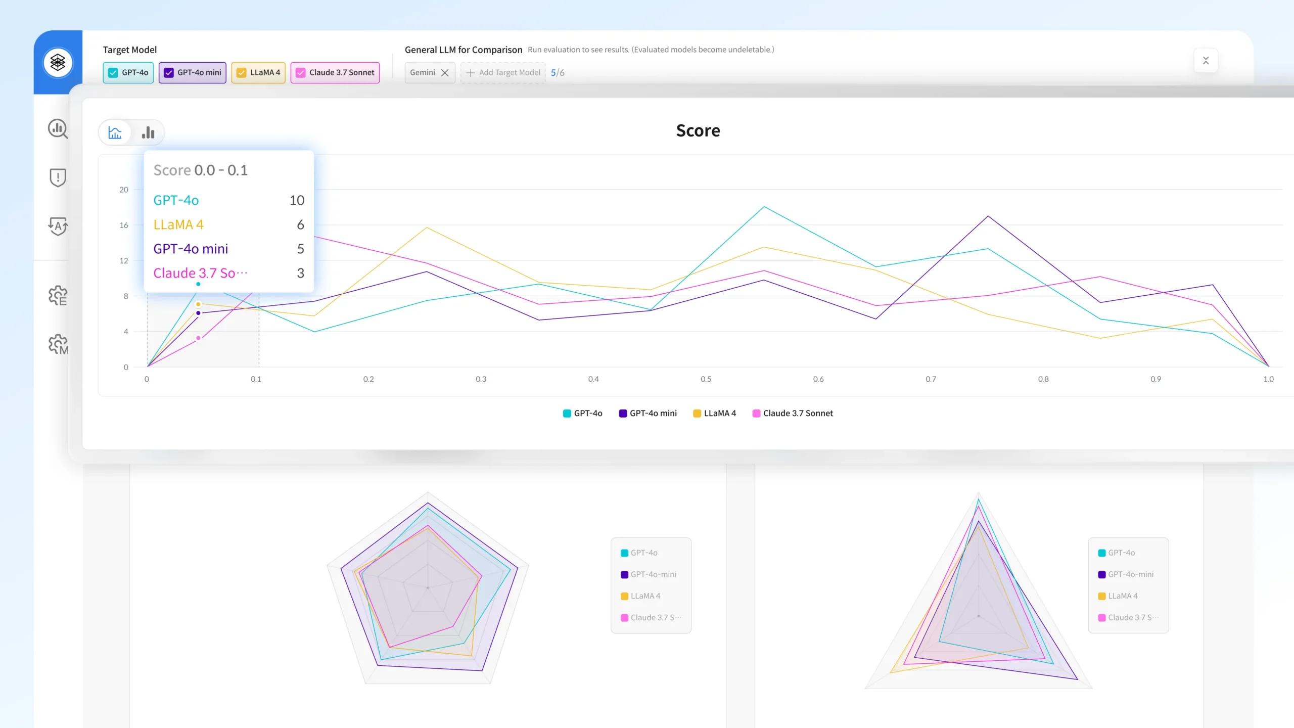The height and width of the screenshot is (728, 1294).
Task: Open the translation sidebar icon
Action: pos(58,226)
